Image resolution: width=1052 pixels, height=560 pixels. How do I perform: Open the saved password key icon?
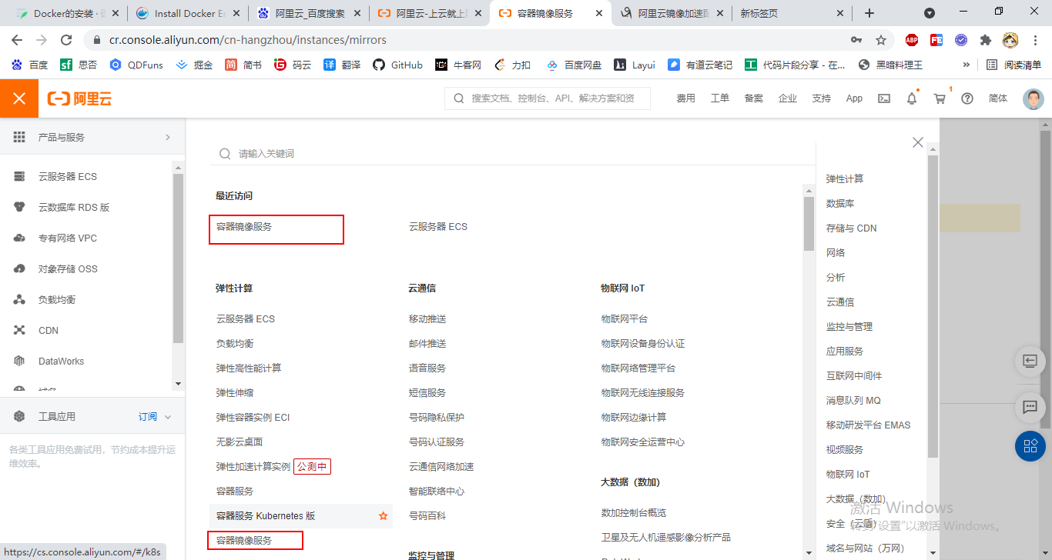coord(856,40)
